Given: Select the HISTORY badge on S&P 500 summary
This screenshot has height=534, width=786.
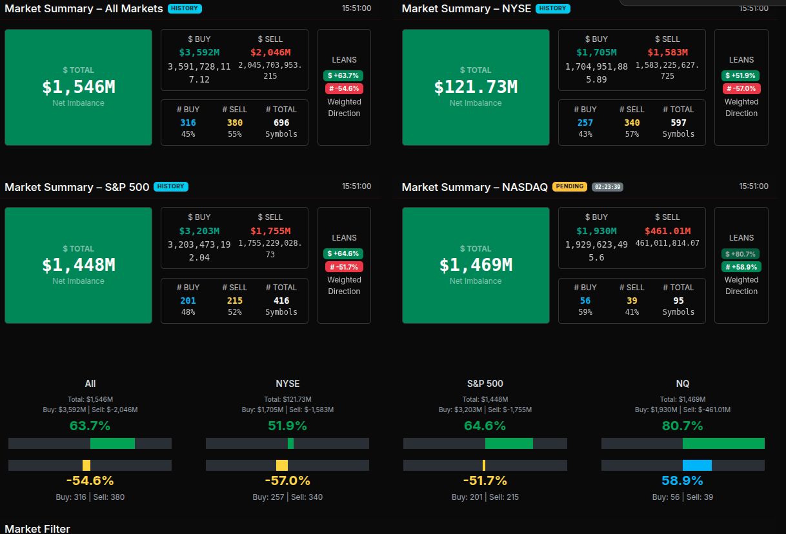Looking at the screenshot, I should click(x=171, y=186).
